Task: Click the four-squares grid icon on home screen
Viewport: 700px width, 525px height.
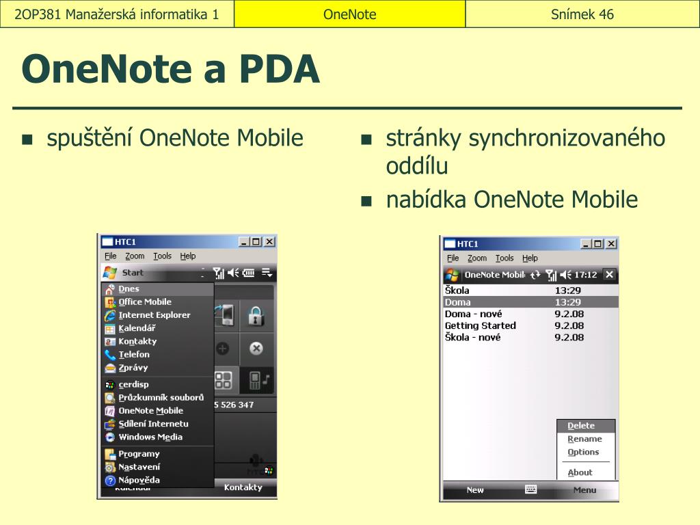Action: 224,380
